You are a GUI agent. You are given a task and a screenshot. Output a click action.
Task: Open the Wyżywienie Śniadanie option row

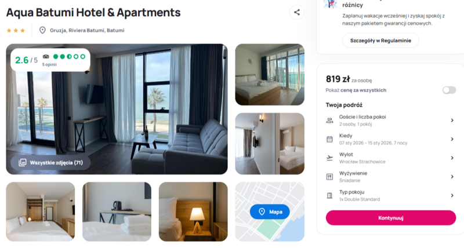tap(390, 177)
